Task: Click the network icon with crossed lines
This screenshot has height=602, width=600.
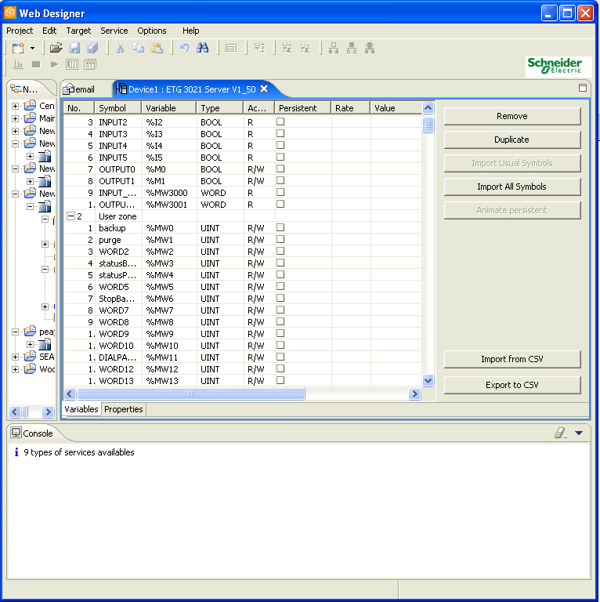Action: [370, 48]
